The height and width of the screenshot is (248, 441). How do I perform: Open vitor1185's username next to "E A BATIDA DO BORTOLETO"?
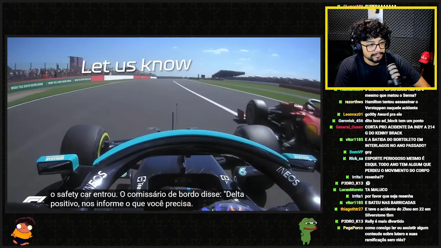[354, 139]
